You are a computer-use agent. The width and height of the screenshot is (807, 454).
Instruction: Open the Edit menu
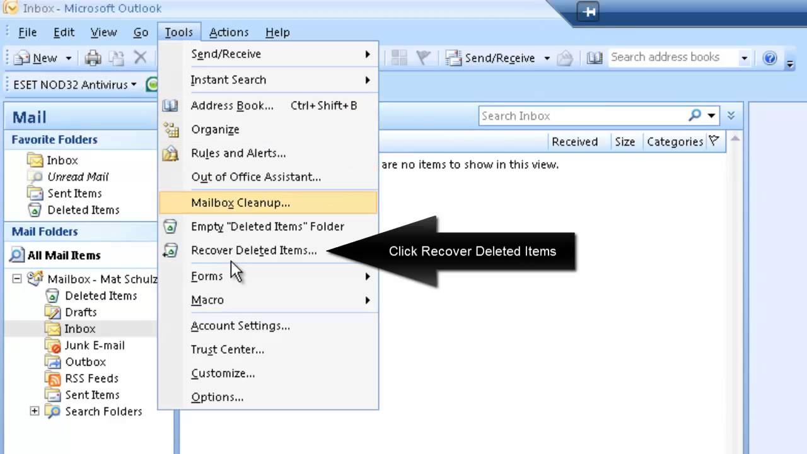pyautogui.click(x=64, y=32)
